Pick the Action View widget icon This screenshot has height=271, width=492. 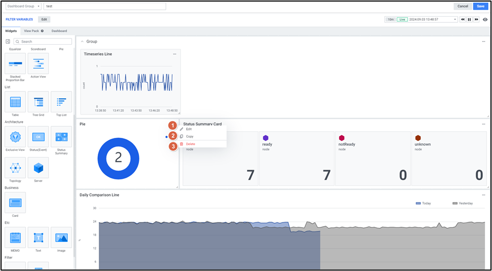(x=38, y=63)
